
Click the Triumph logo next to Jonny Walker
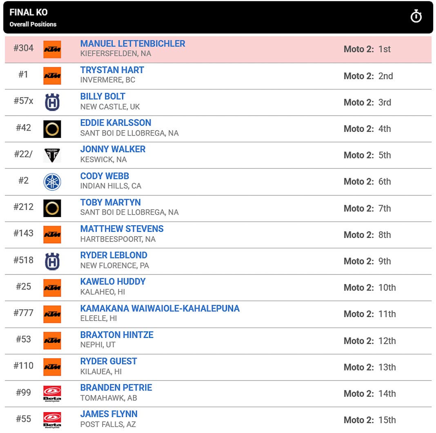pos(52,155)
